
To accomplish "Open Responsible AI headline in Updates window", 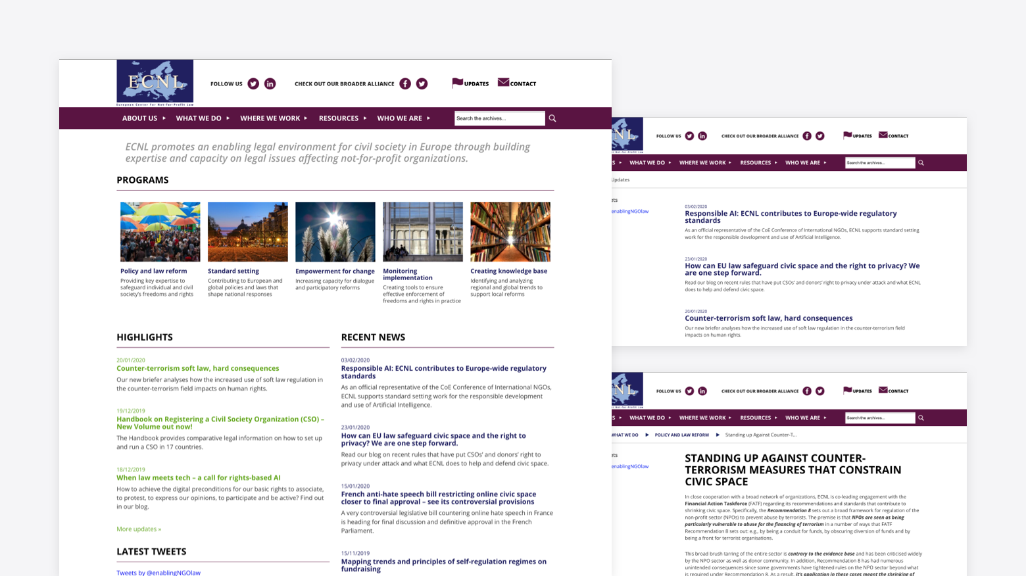I will [x=791, y=217].
